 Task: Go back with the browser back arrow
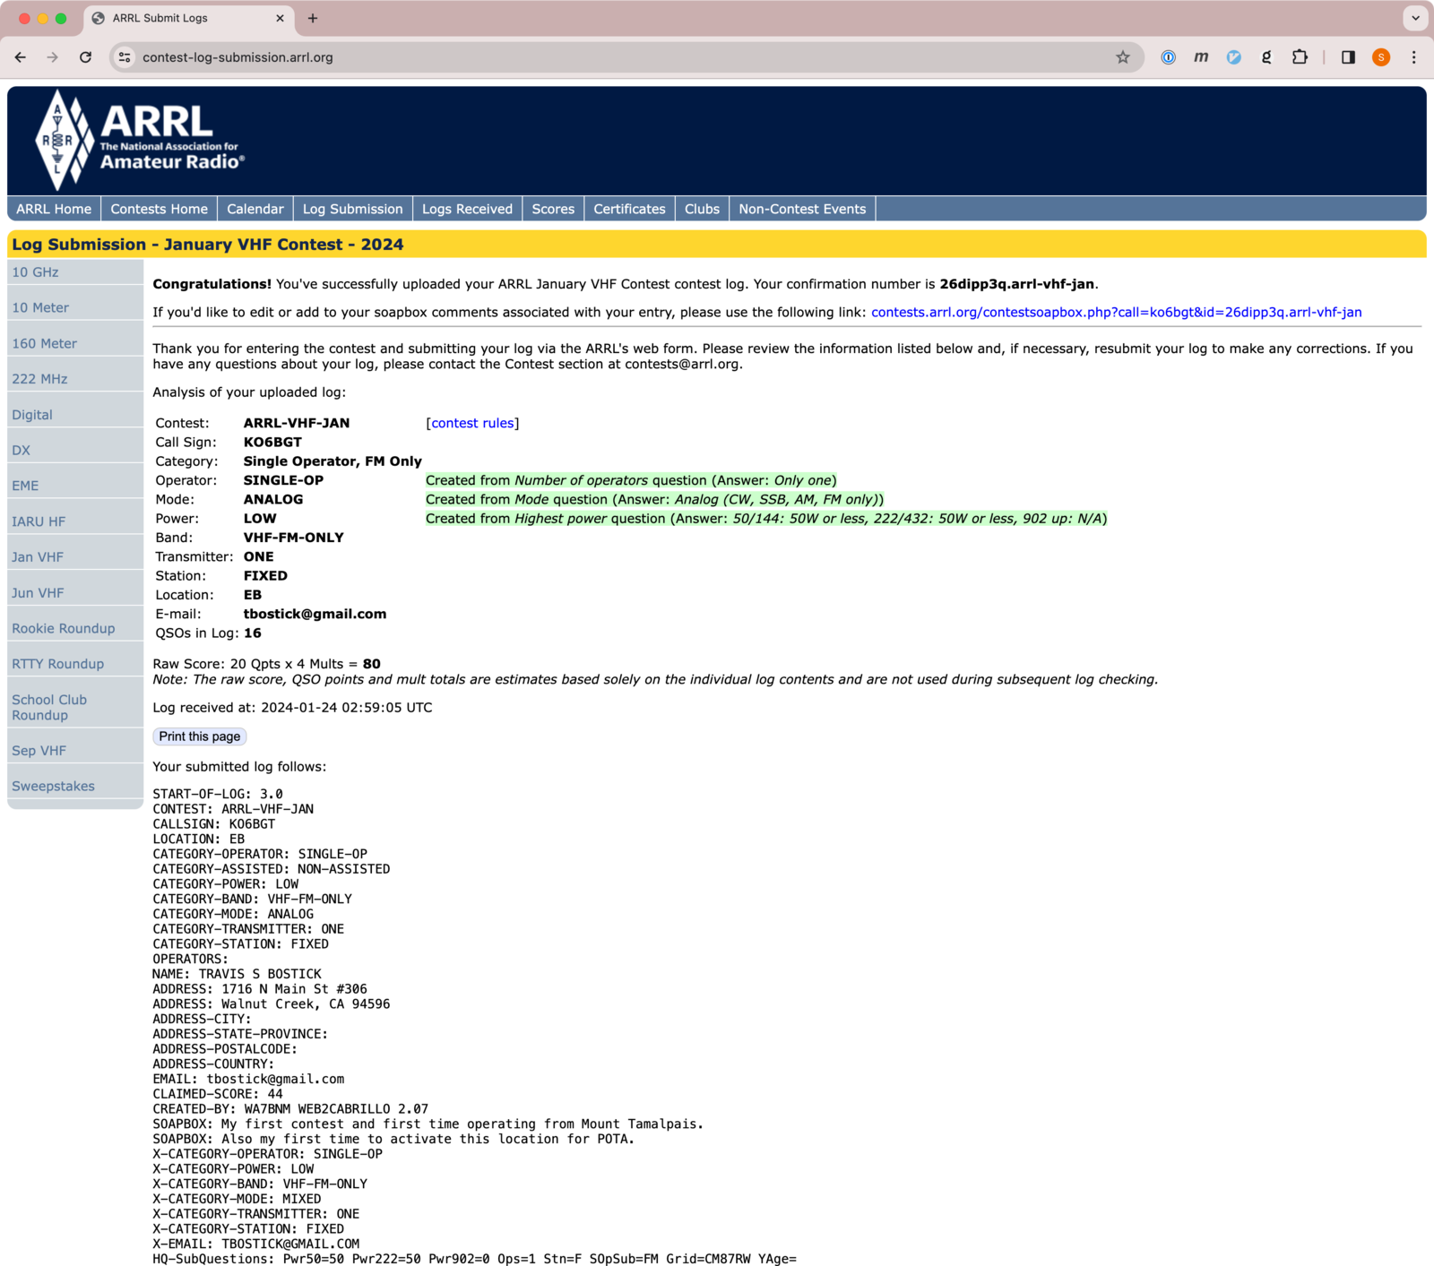point(20,57)
